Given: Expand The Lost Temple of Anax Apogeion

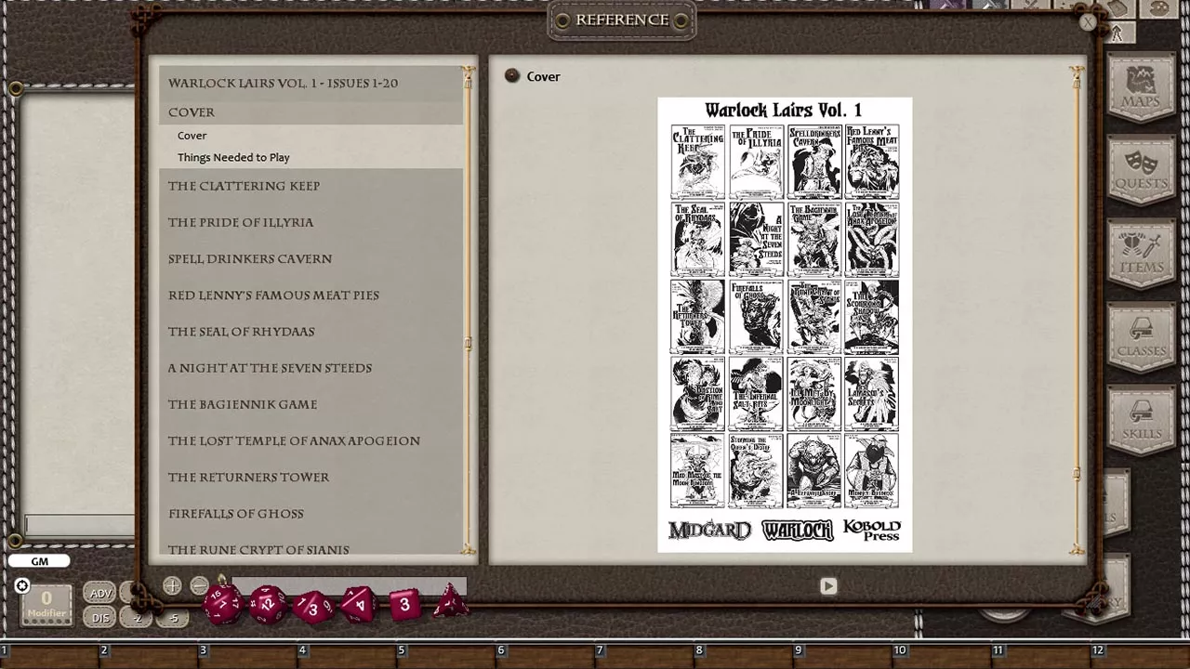Looking at the screenshot, I should coord(311,440).
